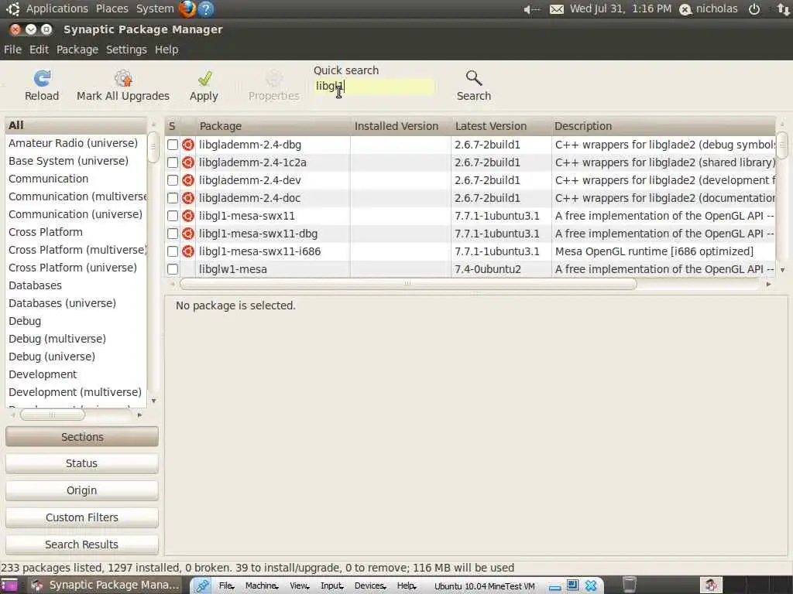Click the VM toolbar minimize icon
793x594 pixels.
coord(554,587)
